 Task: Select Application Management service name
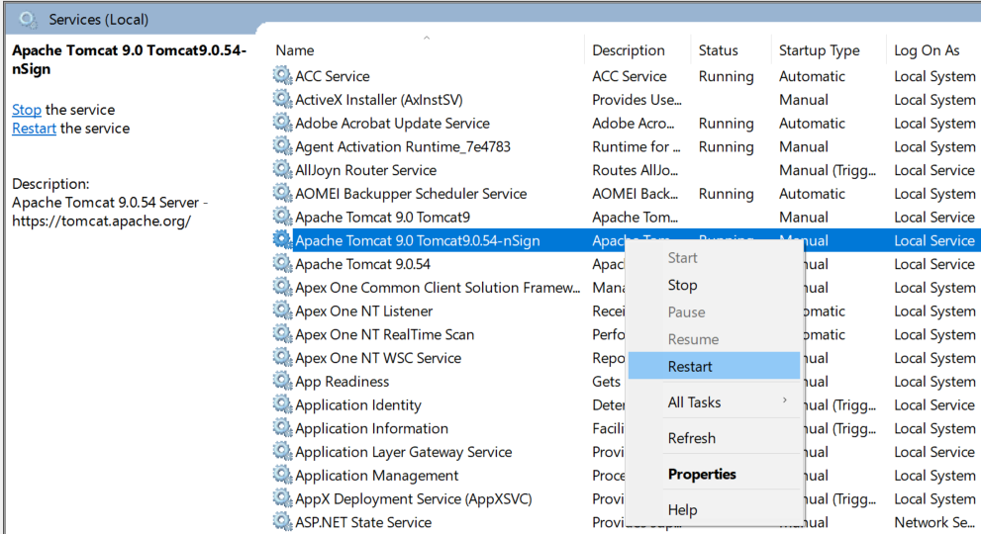click(376, 476)
